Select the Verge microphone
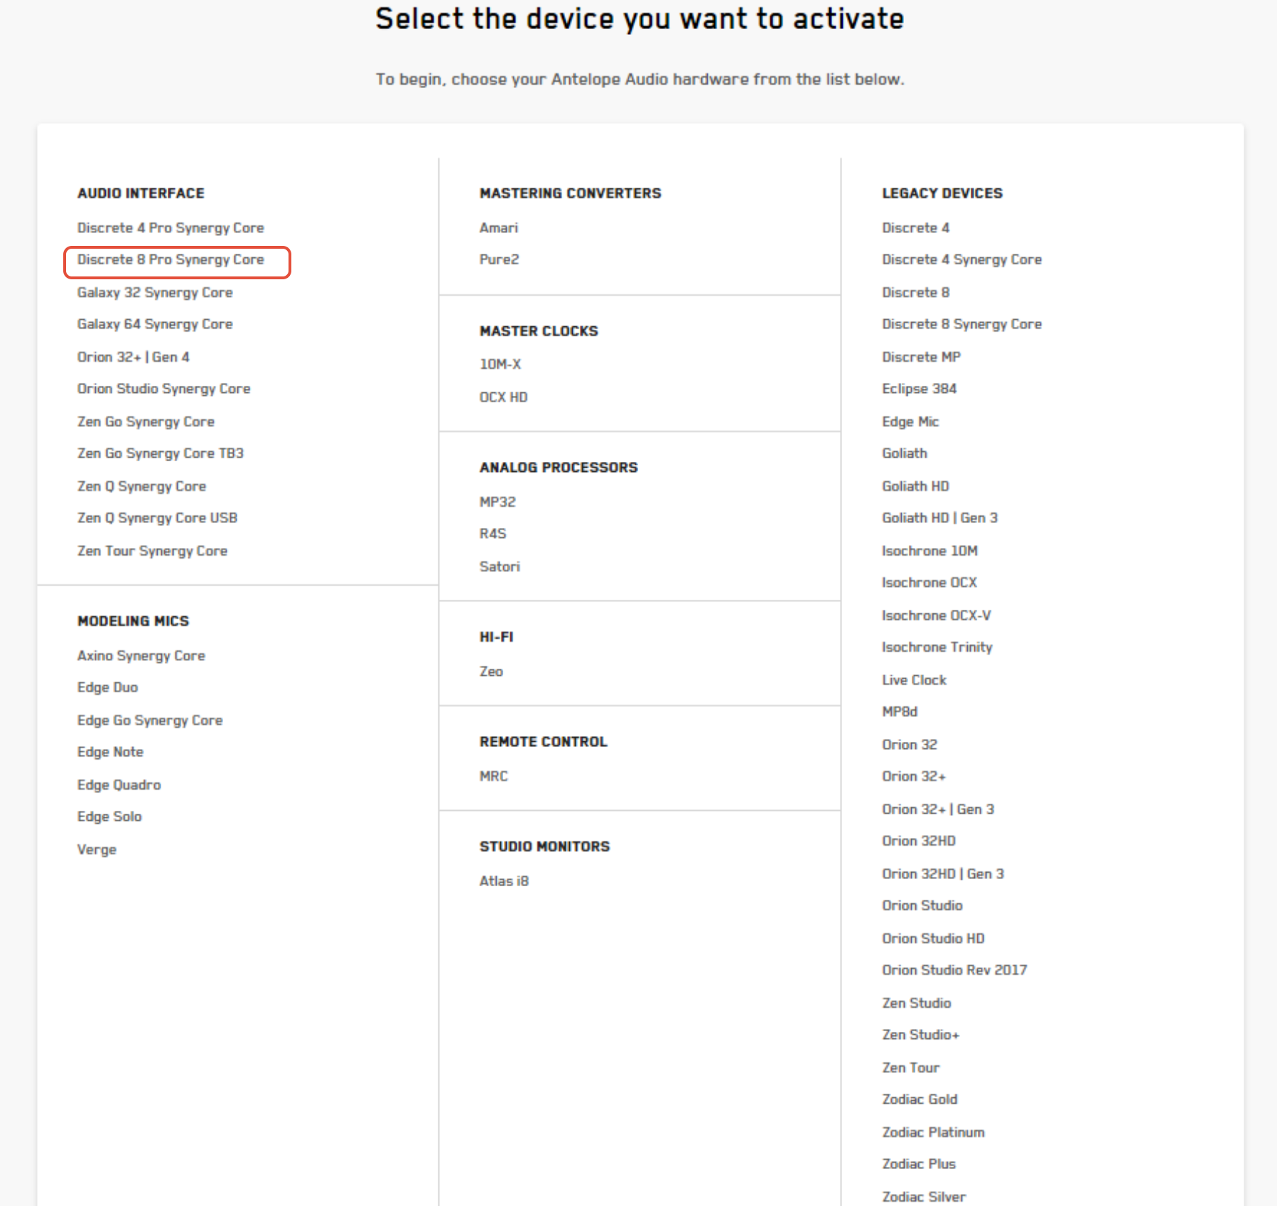Viewport: 1277px width, 1206px height. click(97, 850)
